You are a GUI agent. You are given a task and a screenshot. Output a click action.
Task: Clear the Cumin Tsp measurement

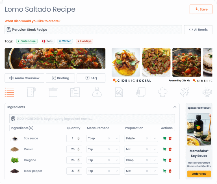coord(109,149)
